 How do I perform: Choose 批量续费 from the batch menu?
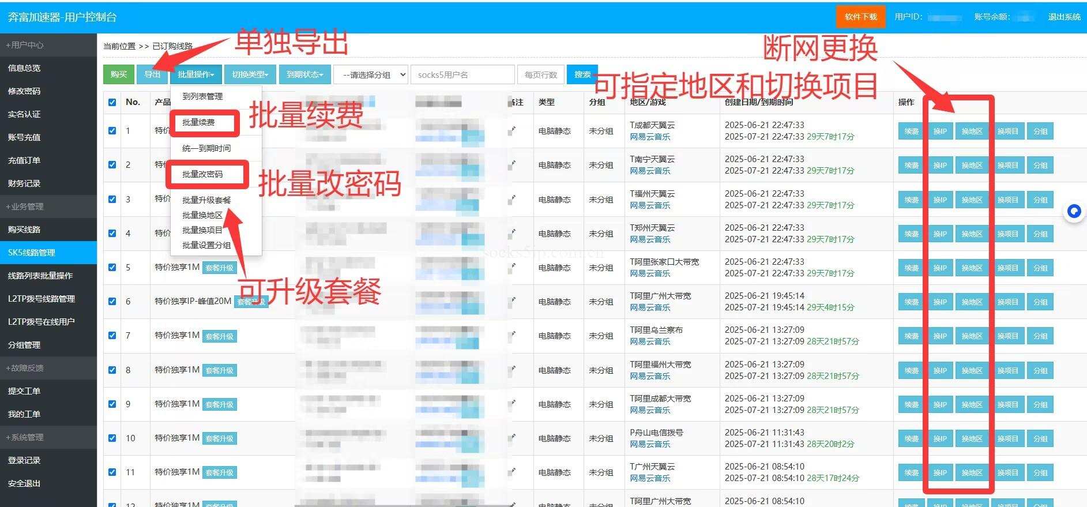(198, 122)
